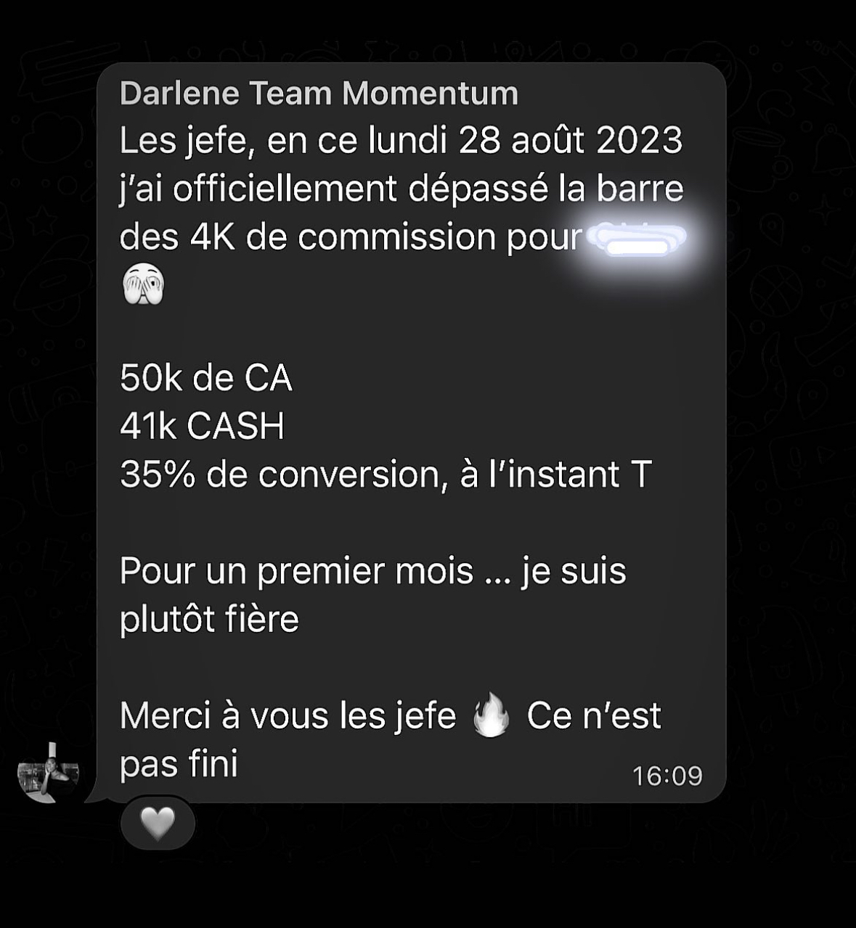The width and height of the screenshot is (856, 928).
Task: Click 'Merci à vous les jefe' text
Action: (288, 715)
